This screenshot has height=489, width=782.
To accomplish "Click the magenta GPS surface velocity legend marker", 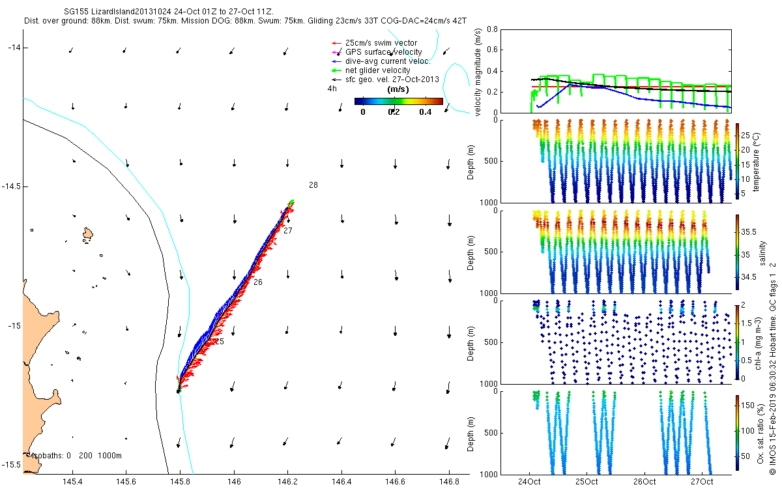I will [336, 52].
